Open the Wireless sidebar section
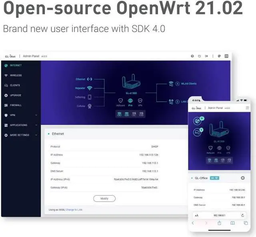The width and height of the screenshot is (256, 237). (x=15, y=75)
